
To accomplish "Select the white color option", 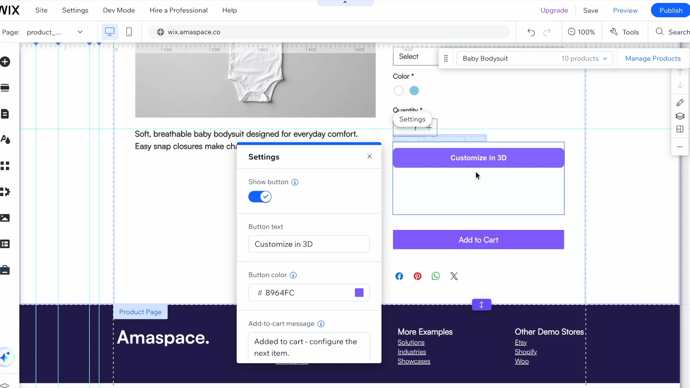I will (399, 91).
